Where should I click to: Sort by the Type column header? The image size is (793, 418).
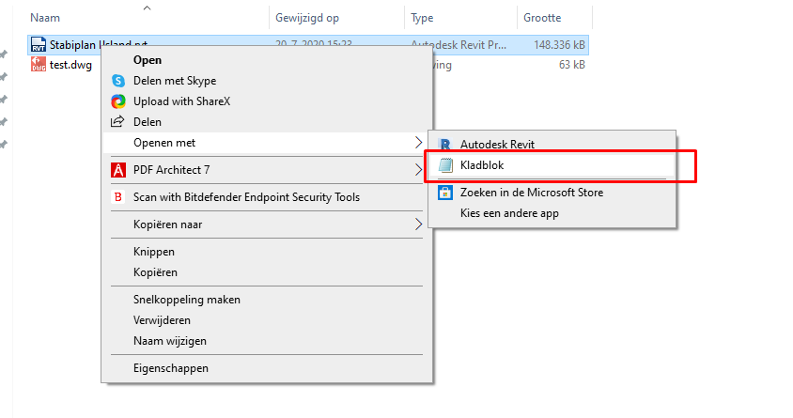point(422,18)
